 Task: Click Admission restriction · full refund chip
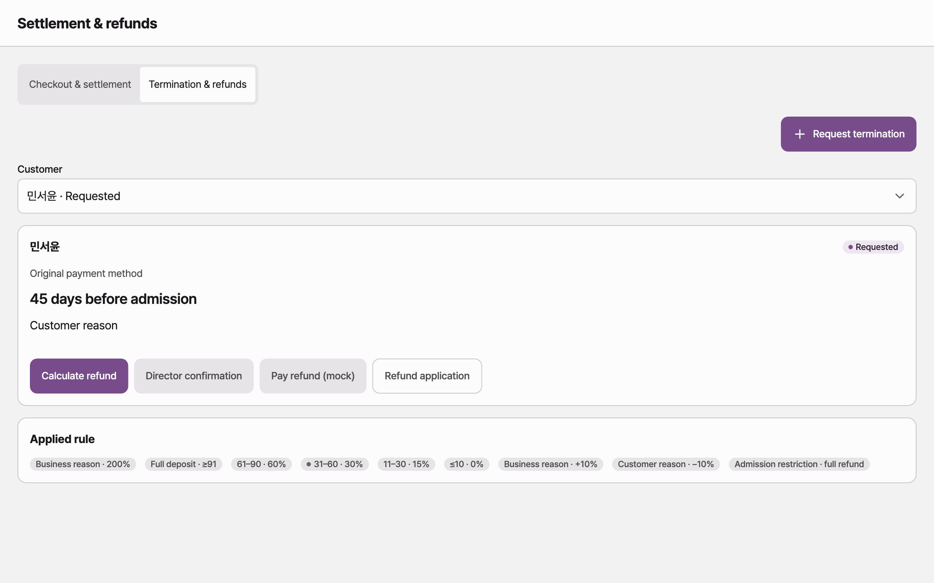tap(799, 464)
